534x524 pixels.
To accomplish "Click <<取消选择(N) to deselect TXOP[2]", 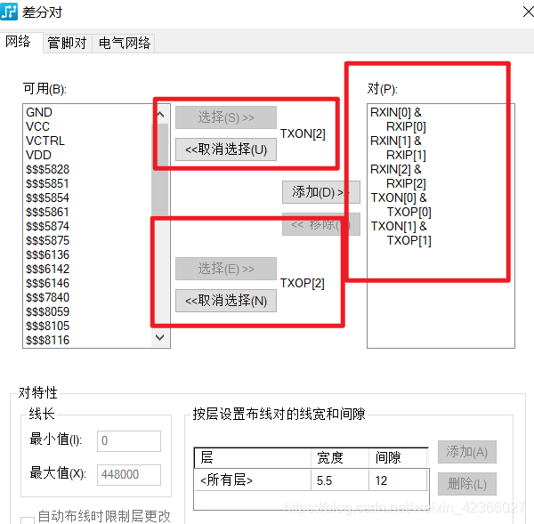I will tap(226, 301).
